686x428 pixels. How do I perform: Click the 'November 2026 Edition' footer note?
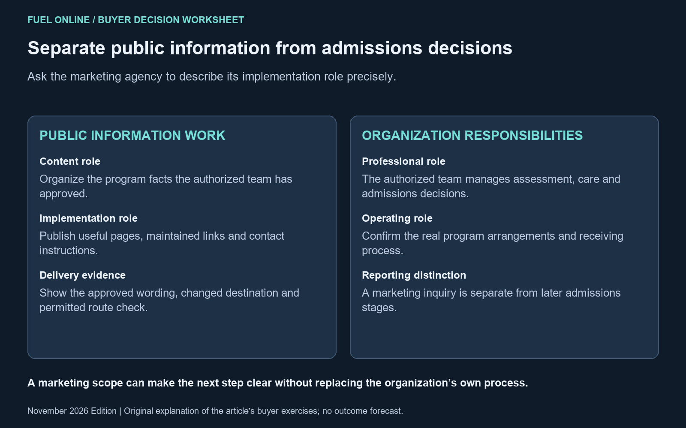[215, 411]
